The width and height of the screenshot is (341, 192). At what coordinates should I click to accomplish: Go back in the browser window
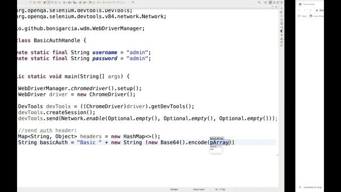[x=299, y=10]
